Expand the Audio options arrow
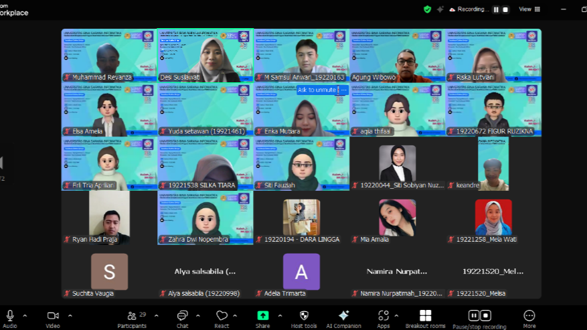The image size is (587, 330). 25,315
